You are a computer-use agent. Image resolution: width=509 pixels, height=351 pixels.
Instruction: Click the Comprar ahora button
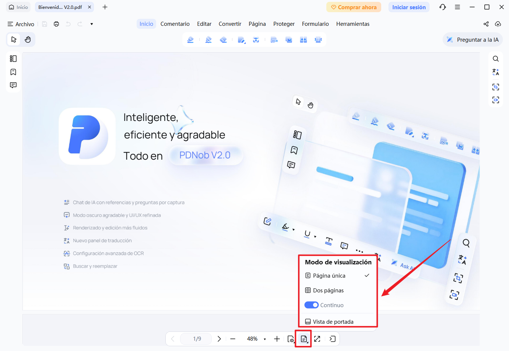354,7
